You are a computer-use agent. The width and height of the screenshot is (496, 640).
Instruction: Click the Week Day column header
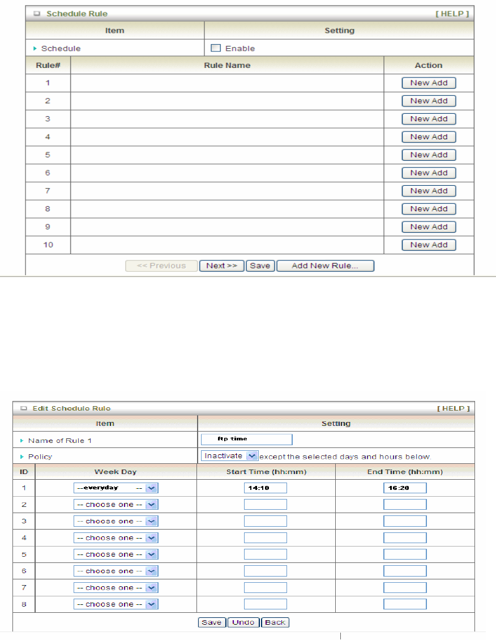(x=116, y=471)
